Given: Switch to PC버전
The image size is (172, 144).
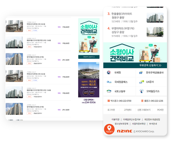Looking at the screenshot, I should click(x=160, y=110).
